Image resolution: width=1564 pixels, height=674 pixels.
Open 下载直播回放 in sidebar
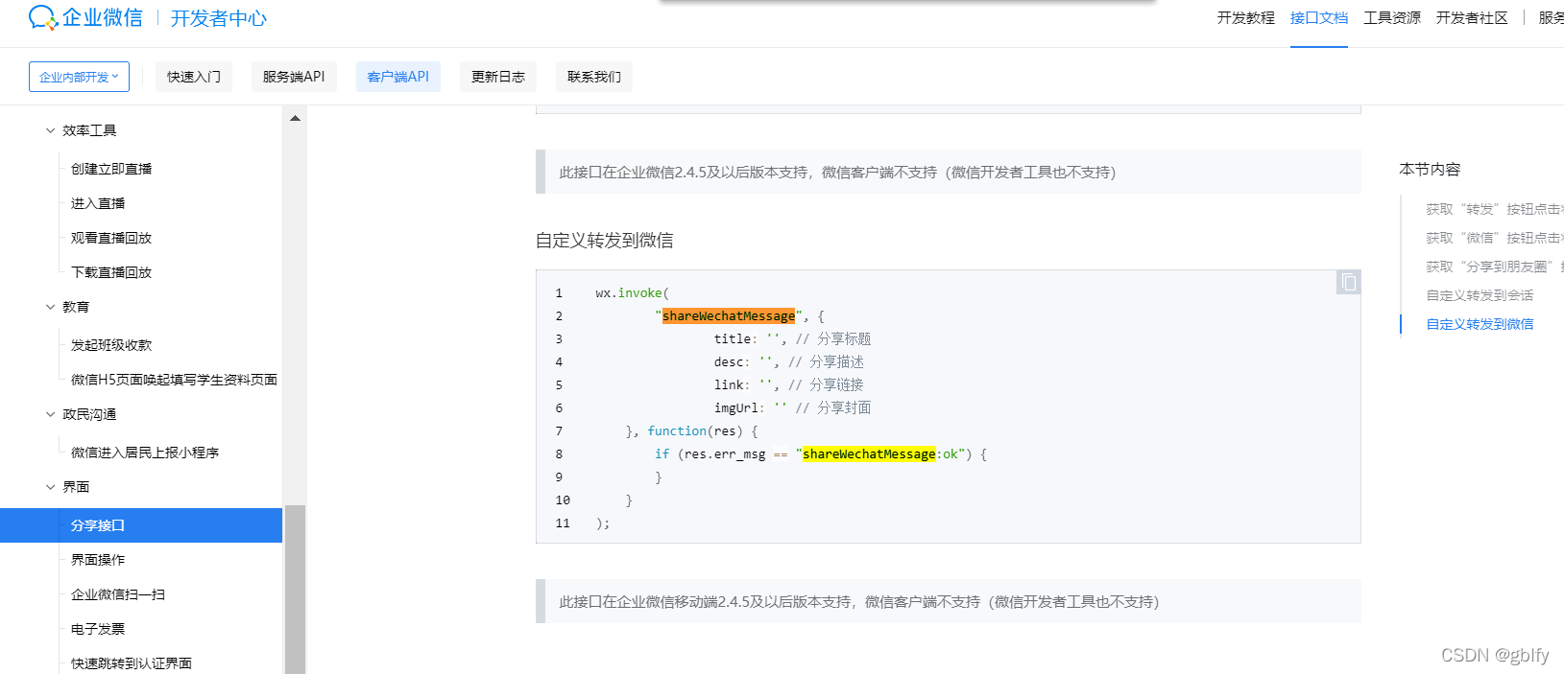tap(111, 272)
